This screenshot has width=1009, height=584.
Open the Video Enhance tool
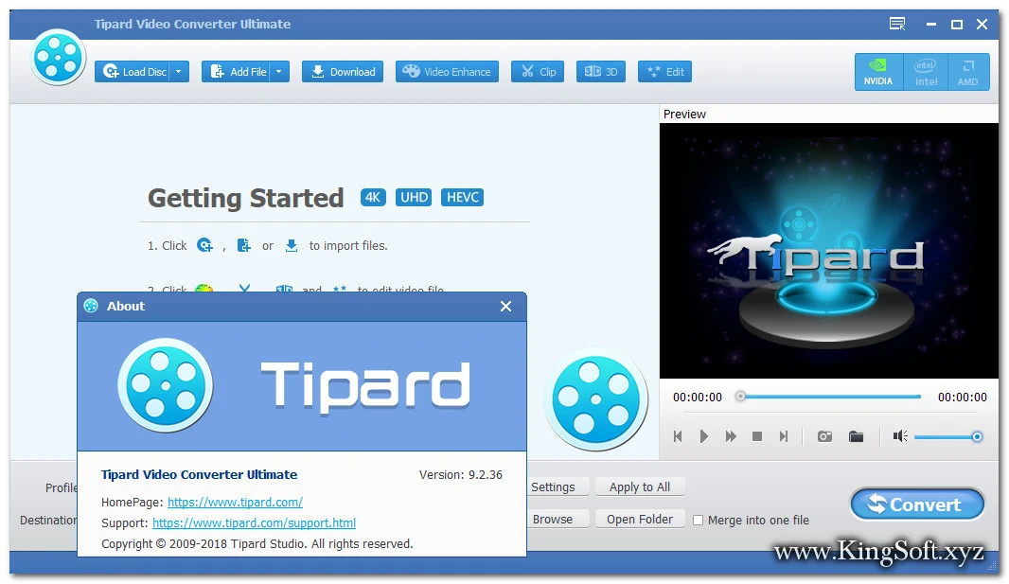(x=447, y=72)
